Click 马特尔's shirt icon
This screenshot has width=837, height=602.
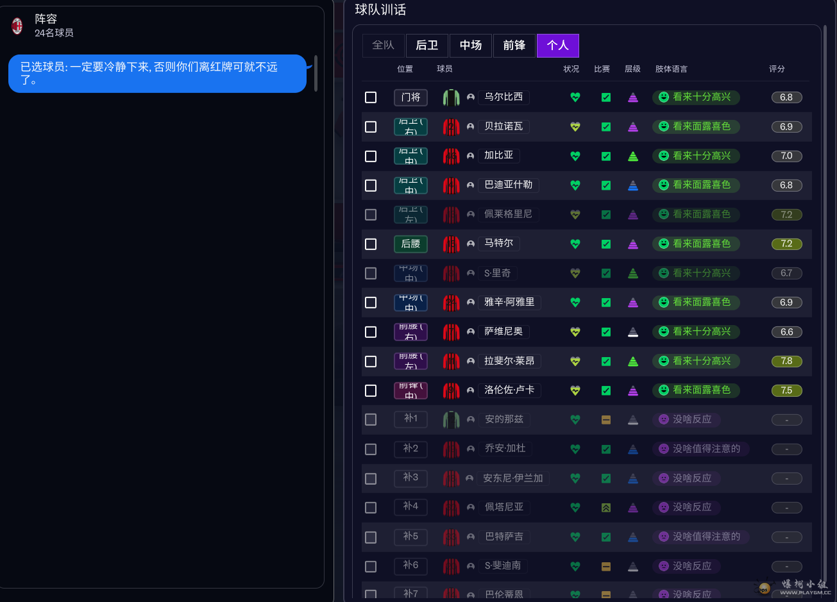(x=451, y=244)
